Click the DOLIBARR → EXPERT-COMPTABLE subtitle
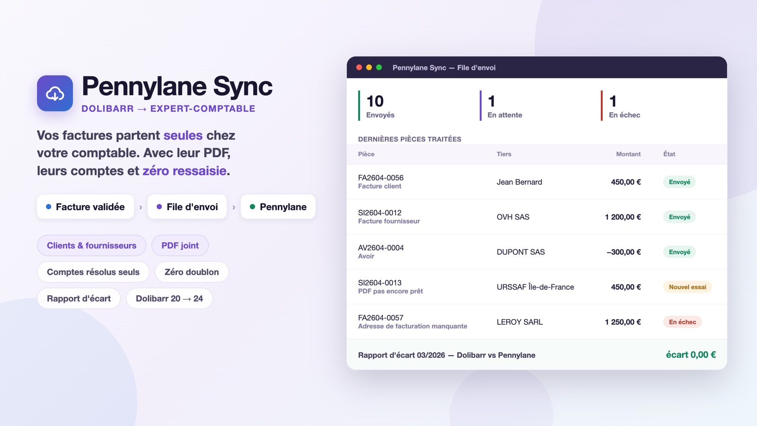 (168, 109)
